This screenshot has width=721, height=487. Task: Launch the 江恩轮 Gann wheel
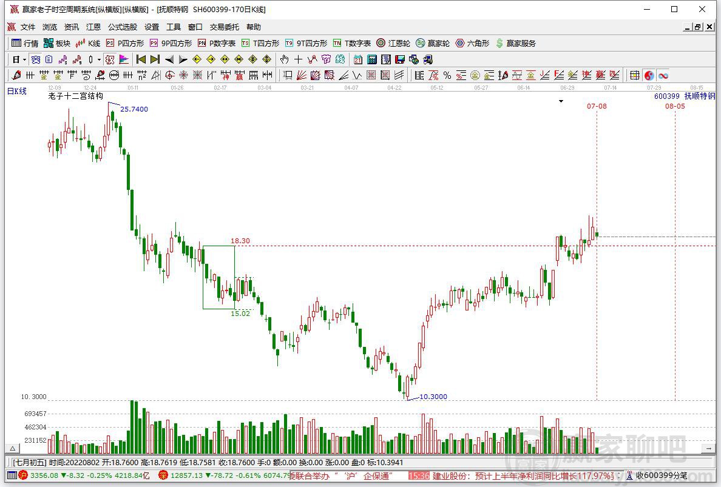click(x=393, y=43)
